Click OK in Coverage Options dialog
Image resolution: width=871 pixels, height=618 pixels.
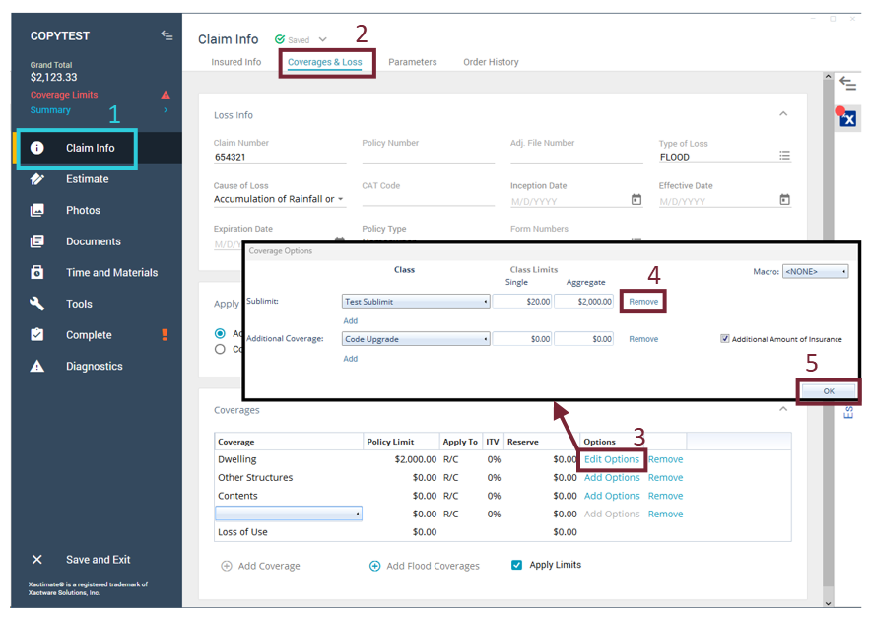(x=829, y=391)
